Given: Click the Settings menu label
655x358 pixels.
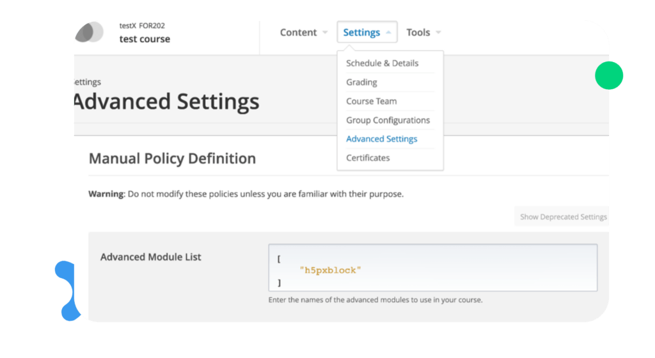Looking at the screenshot, I should (361, 33).
